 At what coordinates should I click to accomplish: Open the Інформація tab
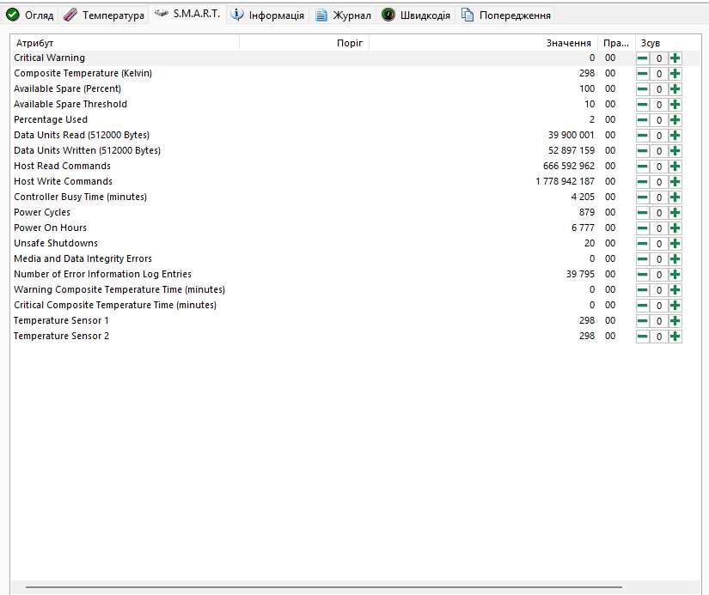[267, 15]
